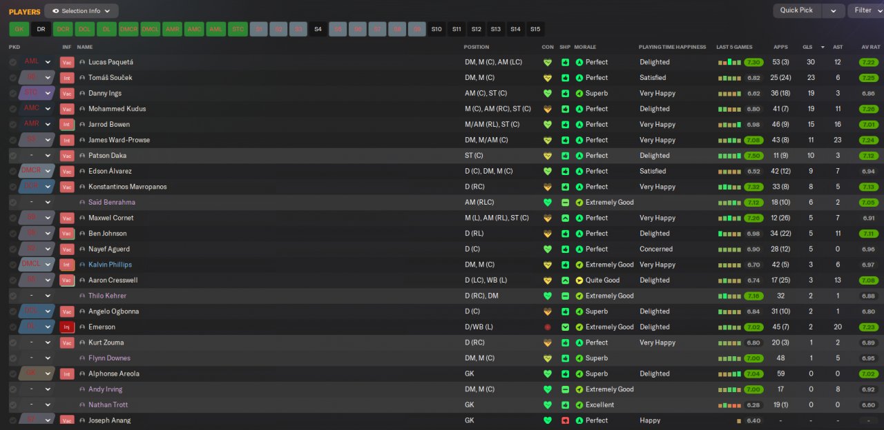Select the S4 substitute slot tab
Viewport: 884px width, 430px height.
coord(318,29)
